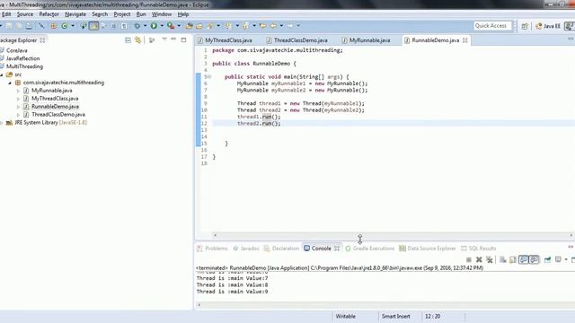Click the Open Type icon in toolbar
The width and height of the screenshot is (575, 323).
(x=190, y=26)
